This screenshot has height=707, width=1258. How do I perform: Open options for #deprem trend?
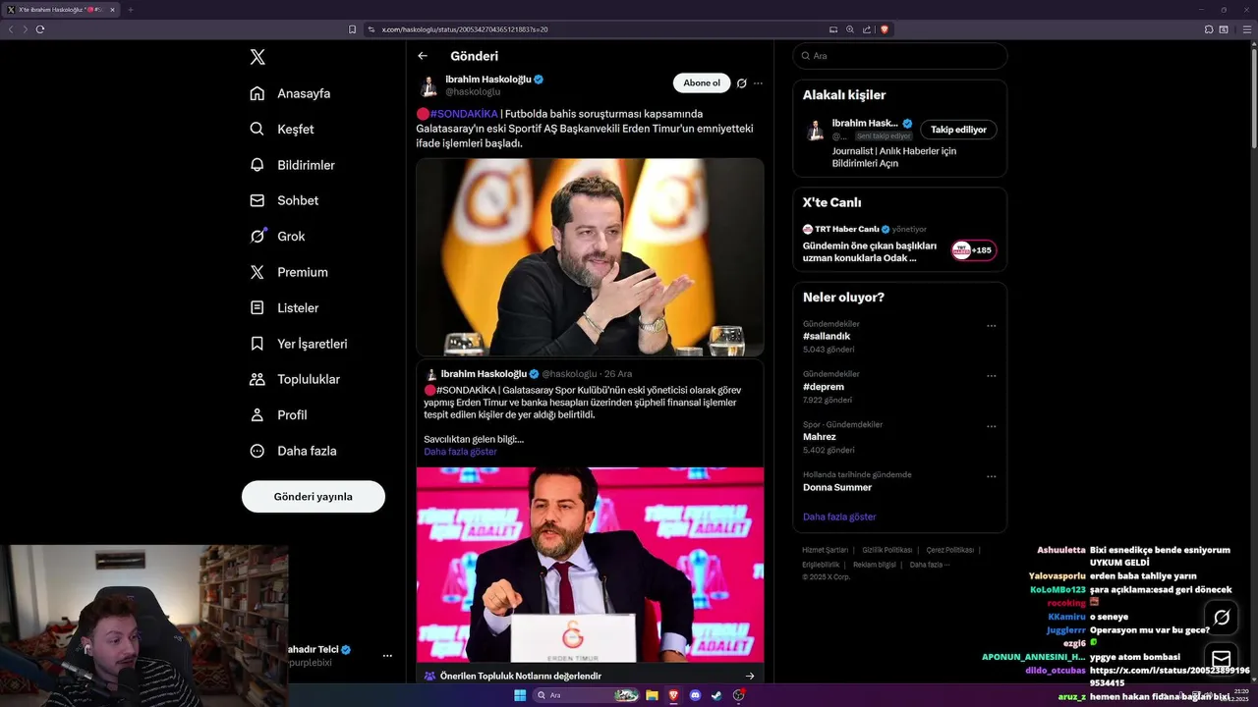991,376
